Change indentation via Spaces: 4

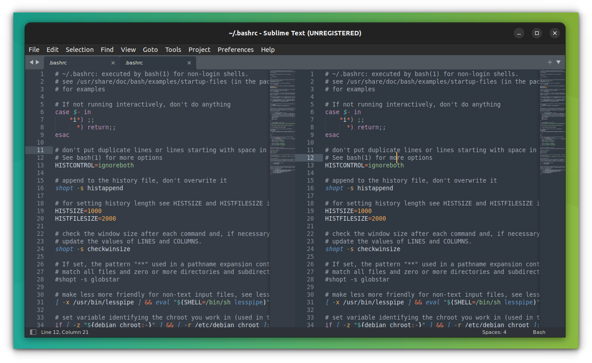pyautogui.click(x=494, y=332)
